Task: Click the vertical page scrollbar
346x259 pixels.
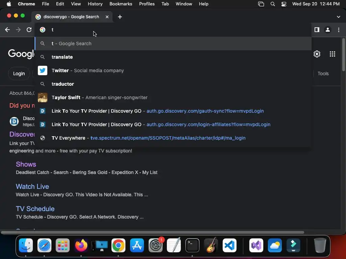Action: pos(343,55)
